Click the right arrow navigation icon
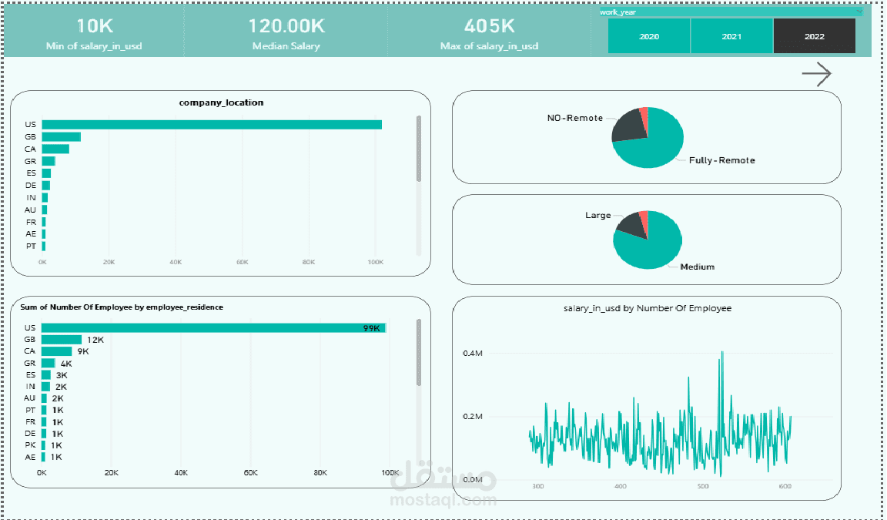887x520 pixels. [817, 74]
